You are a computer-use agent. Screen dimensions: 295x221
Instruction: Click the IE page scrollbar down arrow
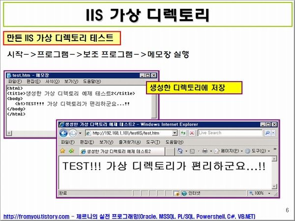(x=274, y=186)
